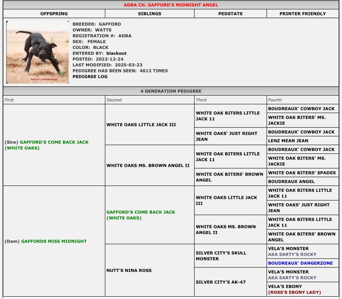Open Nutt's Nina Ross pedigree
The width and height of the screenshot is (342, 299).
click(x=129, y=270)
